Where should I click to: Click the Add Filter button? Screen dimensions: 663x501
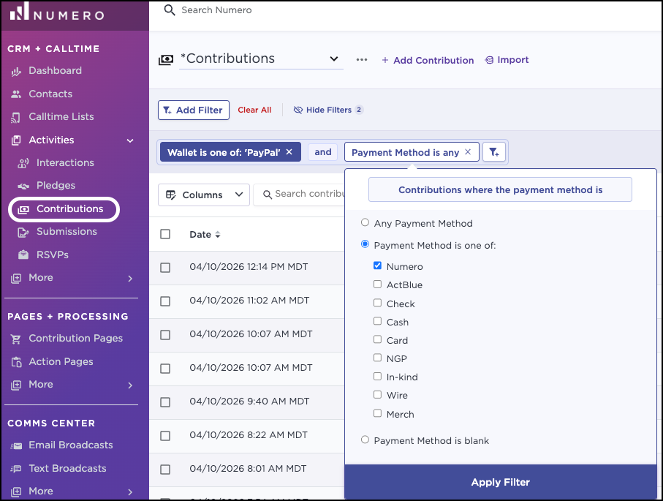click(x=194, y=110)
